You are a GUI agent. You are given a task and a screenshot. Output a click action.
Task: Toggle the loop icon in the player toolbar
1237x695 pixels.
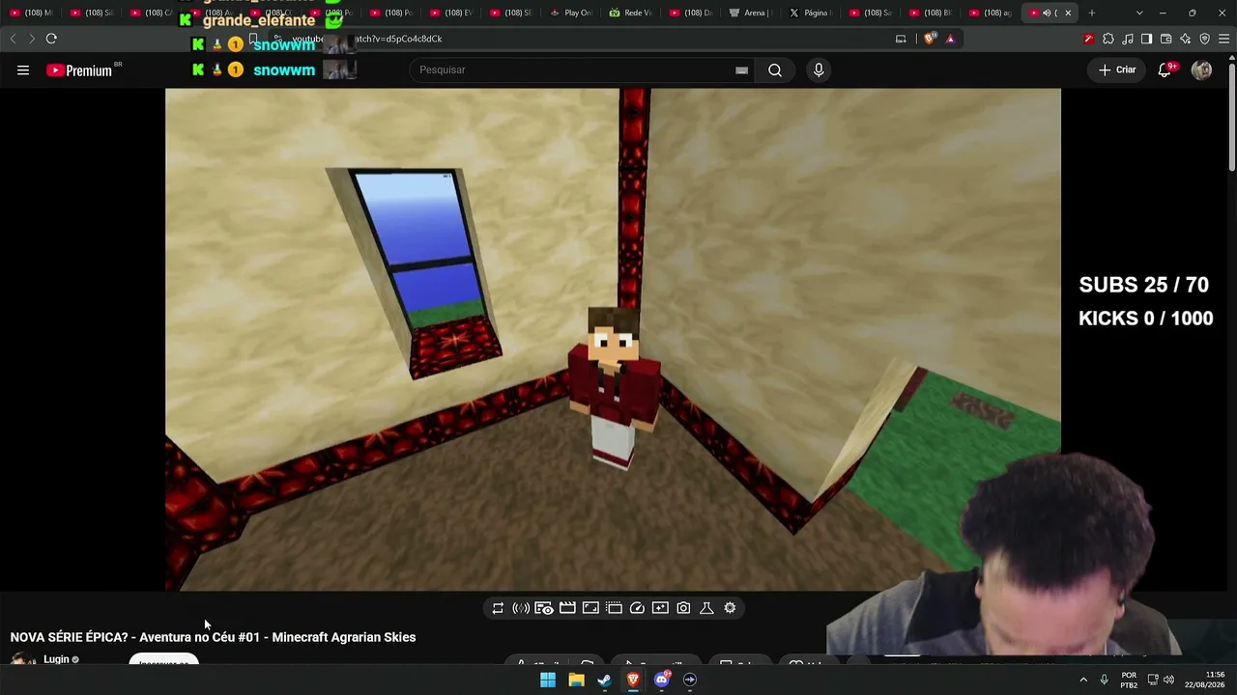[x=498, y=608]
